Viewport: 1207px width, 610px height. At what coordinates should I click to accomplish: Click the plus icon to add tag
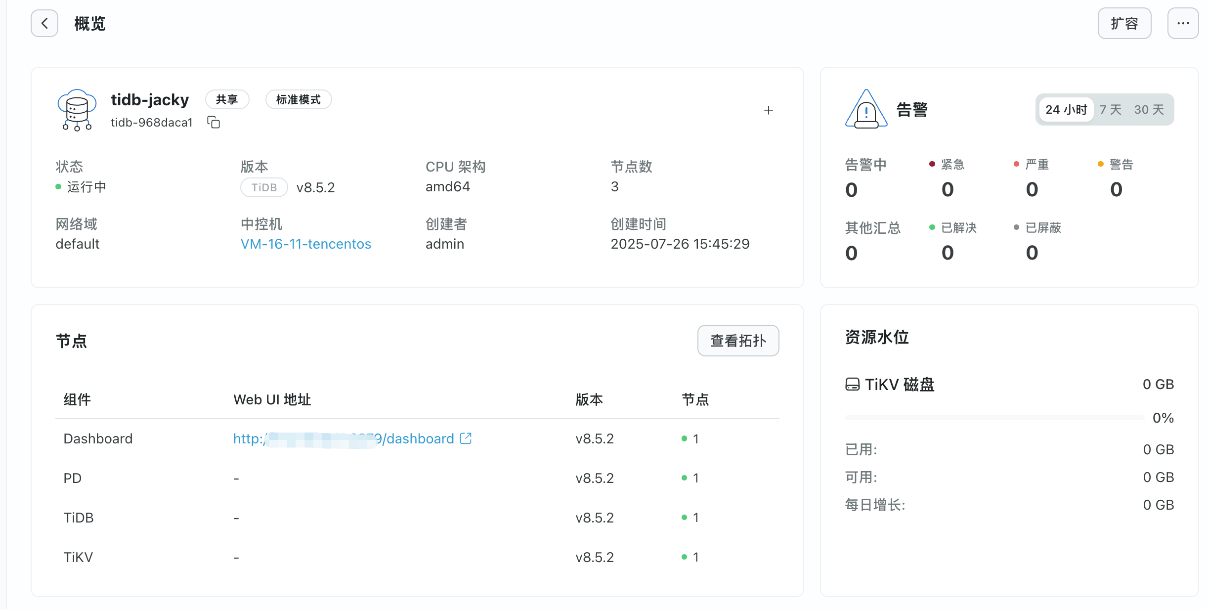768,110
